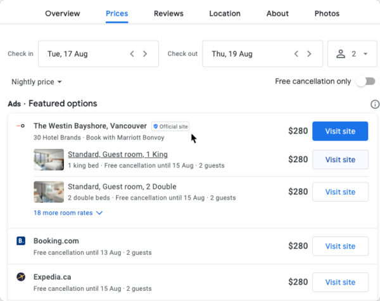Viewport: 380px width, 301px height.
Task: Visit site for 1 King room
Action: 340,160
